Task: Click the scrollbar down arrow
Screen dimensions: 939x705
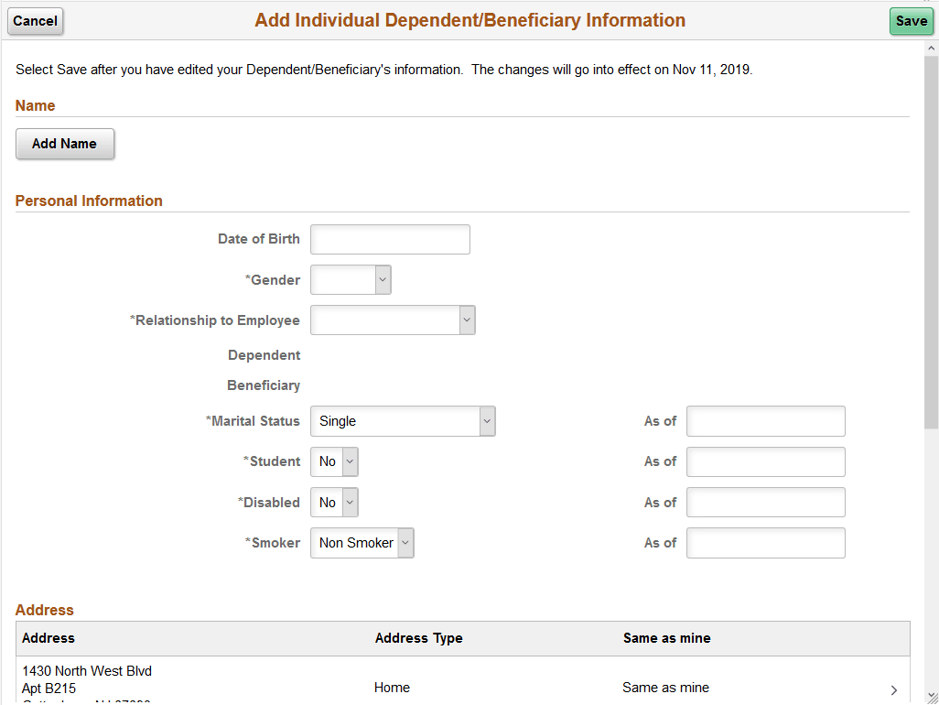Action: [x=932, y=694]
